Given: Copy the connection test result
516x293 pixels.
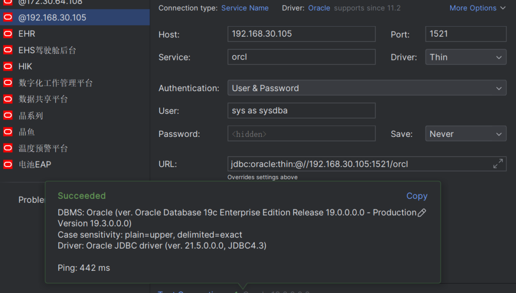Looking at the screenshot, I should tap(417, 196).
